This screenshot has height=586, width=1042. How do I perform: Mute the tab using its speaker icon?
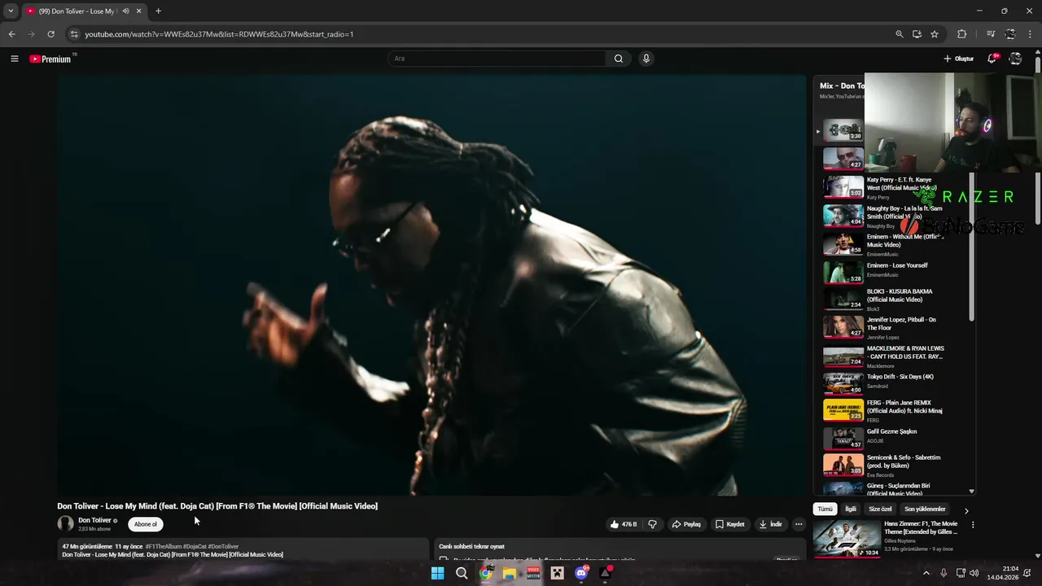pyautogui.click(x=125, y=11)
